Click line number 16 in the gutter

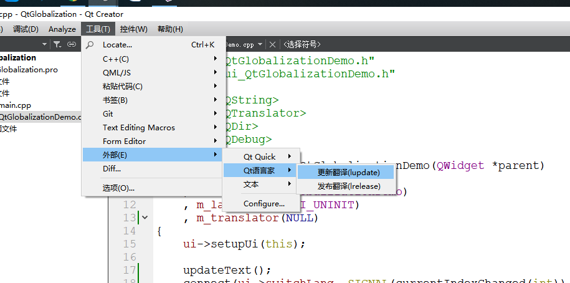point(130,257)
